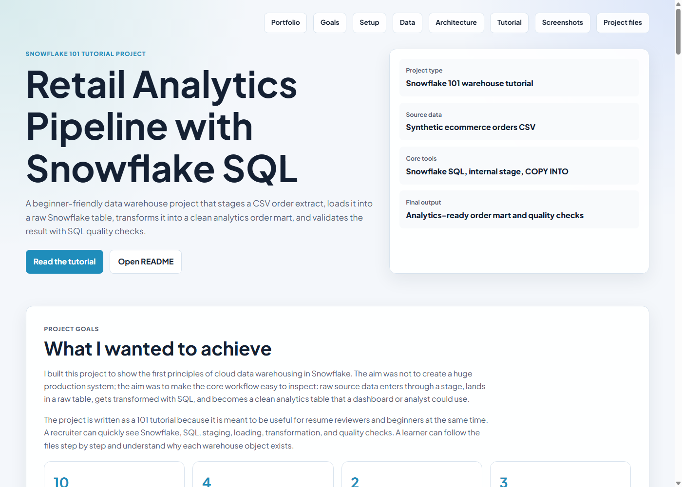Click the Tutorial nav button
This screenshot has height=487, width=682.
[509, 23]
